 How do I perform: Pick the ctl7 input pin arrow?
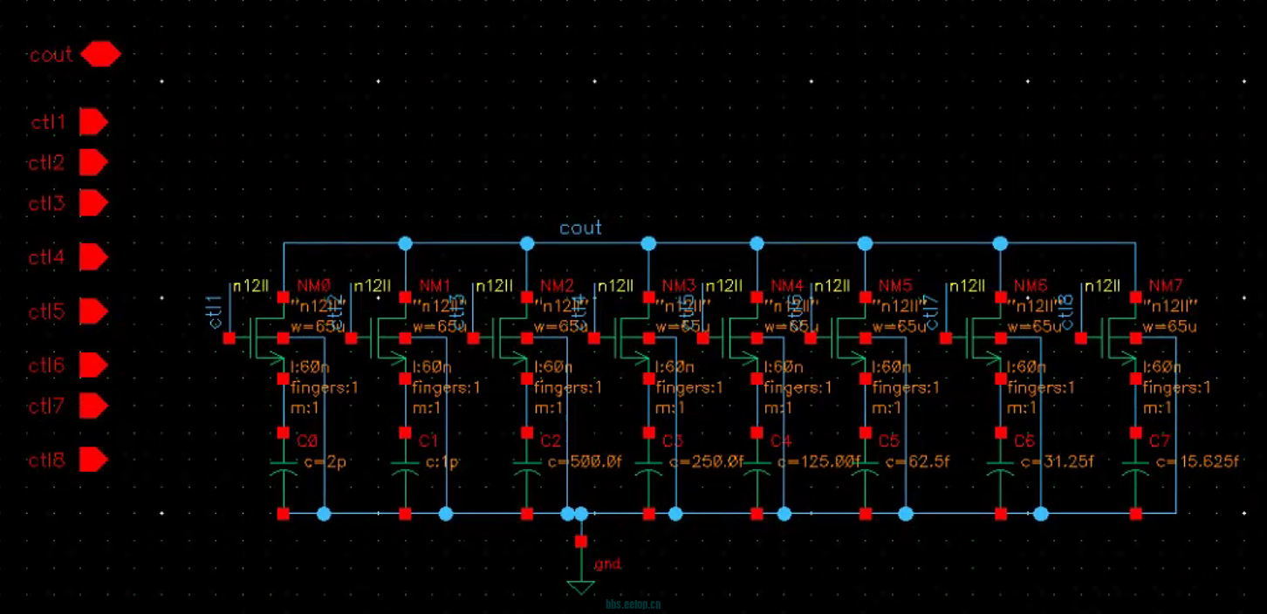tap(93, 406)
